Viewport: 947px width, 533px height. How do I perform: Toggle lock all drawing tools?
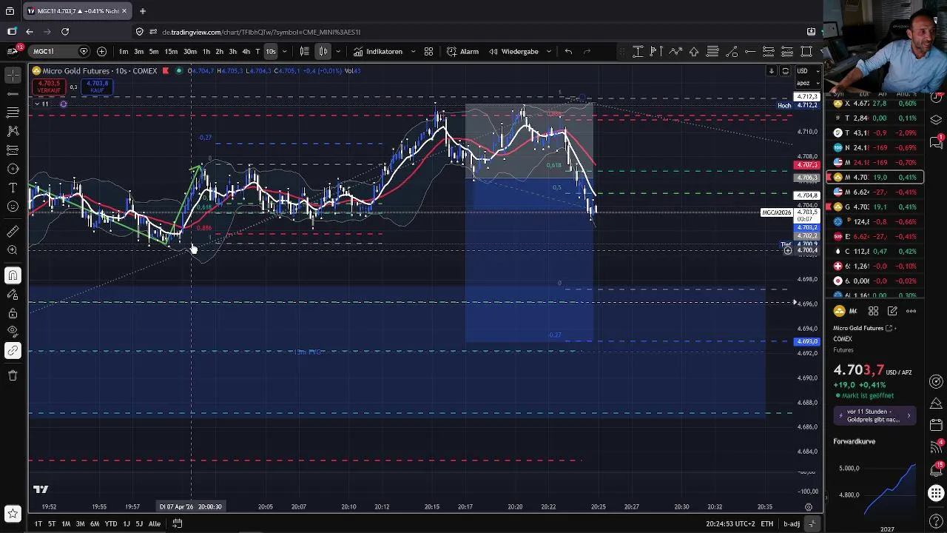tap(13, 313)
